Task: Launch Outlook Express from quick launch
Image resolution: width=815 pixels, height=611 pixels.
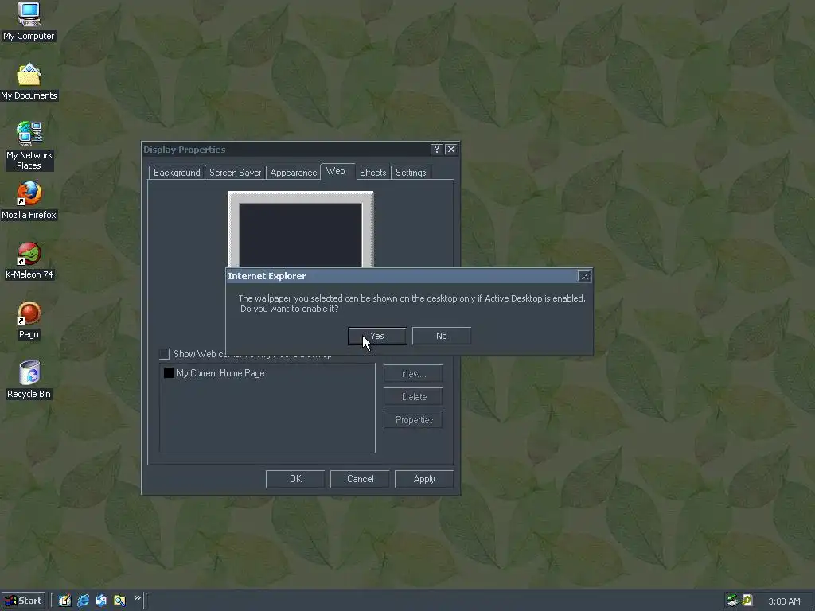Action: tap(101, 601)
